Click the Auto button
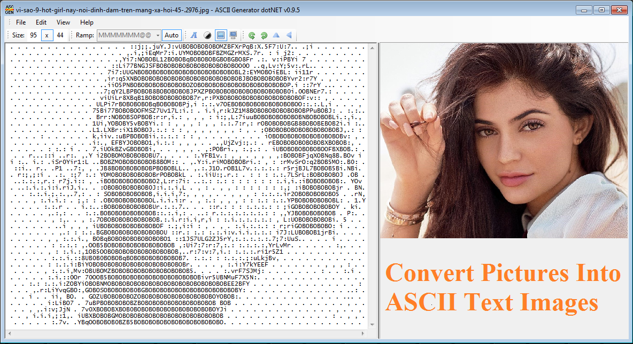 click(172, 35)
